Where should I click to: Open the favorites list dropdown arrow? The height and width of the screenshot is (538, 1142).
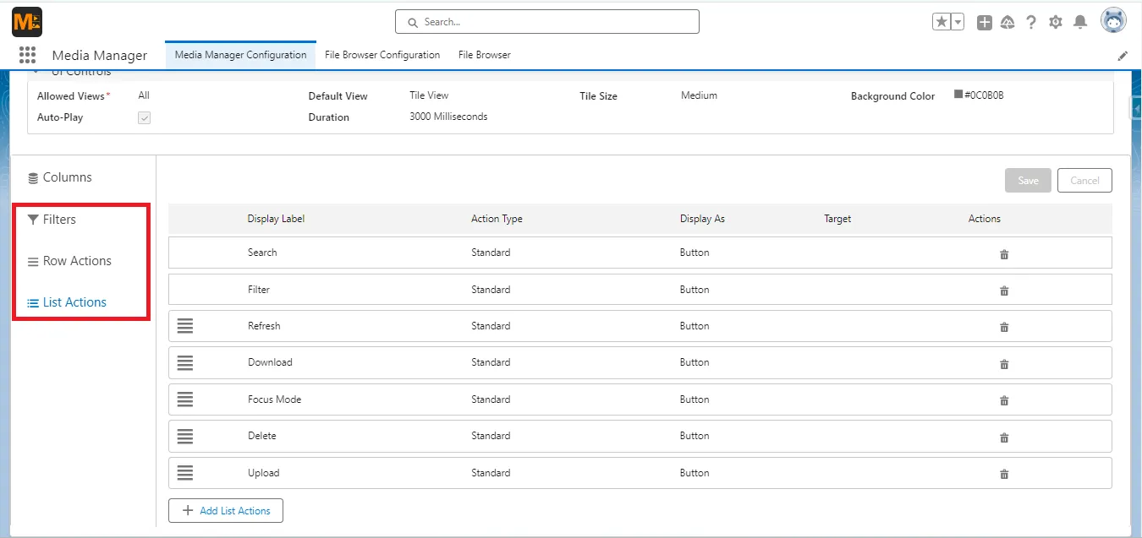pos(957,21)
